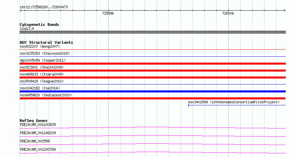Open variant dgv2005n54 (Cooper2011) label
Viewport: 295px width, 157px height.
43,60
